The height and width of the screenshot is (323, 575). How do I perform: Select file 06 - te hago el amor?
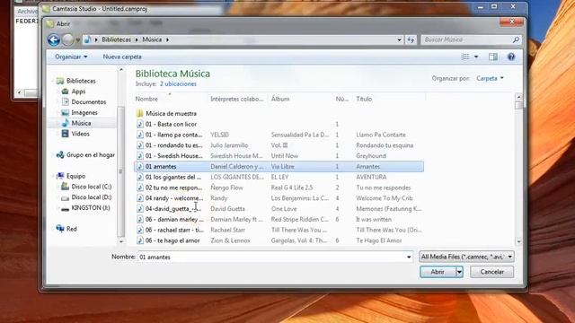pyautogui.click(x=168, y=240)
